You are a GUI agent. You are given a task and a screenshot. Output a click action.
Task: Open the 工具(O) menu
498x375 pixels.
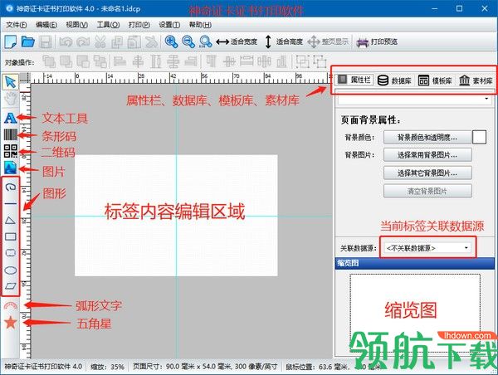tap(108, 24)
